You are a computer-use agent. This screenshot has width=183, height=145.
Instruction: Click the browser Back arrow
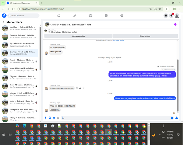point(3,9)
